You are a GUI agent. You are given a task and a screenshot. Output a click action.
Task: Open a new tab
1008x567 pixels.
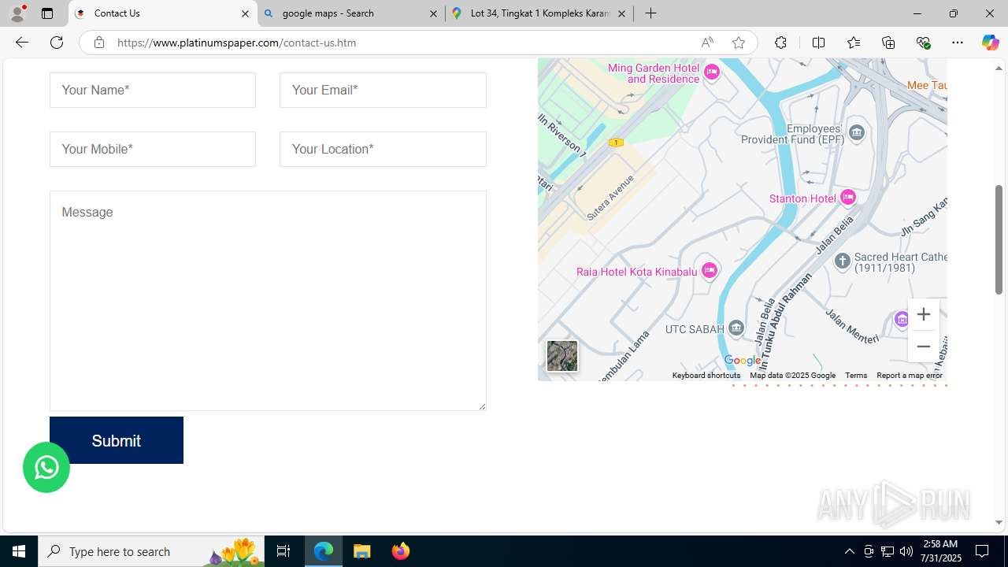coord(650,13)
